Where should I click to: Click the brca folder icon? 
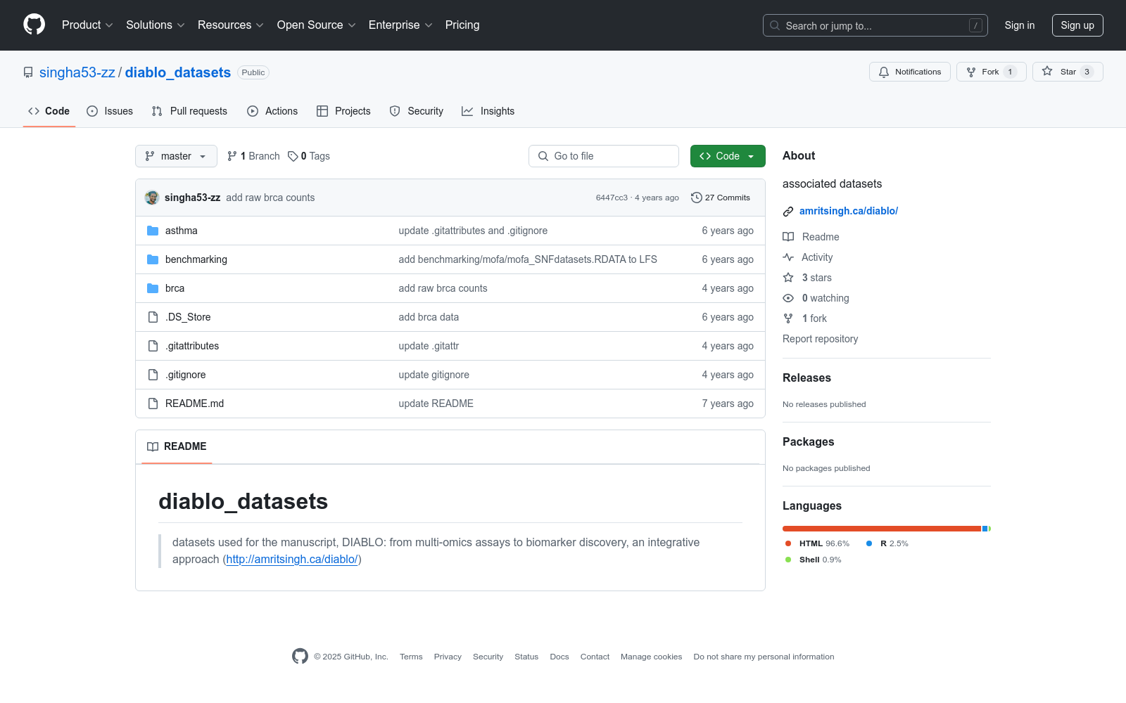[153, 288]
